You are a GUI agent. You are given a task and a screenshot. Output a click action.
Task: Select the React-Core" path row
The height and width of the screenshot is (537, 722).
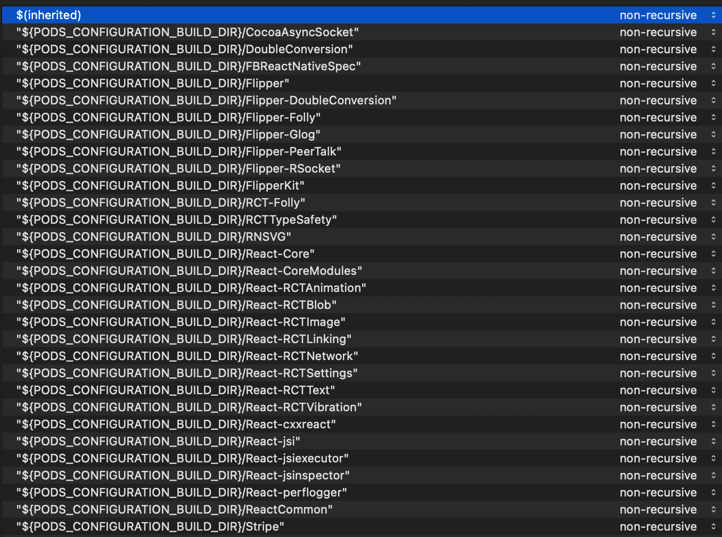362,254
